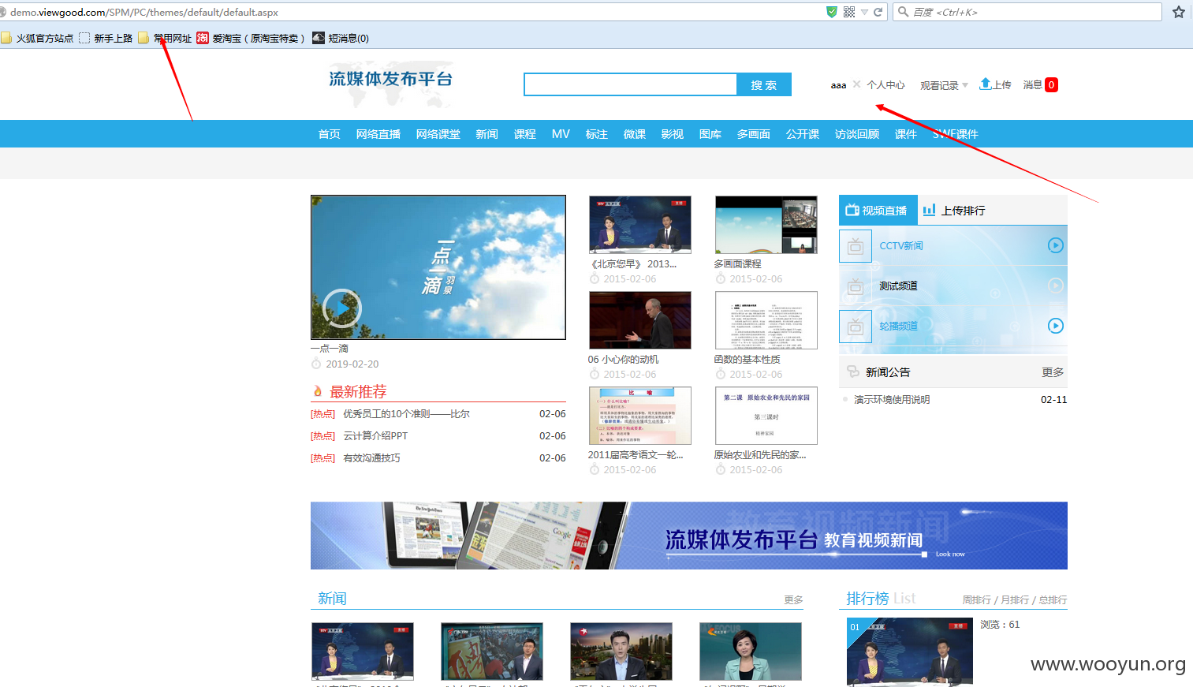This screenshot has width=1193, height=687.
Task: Play CCTV新闻 channel
Action: 1056,245
